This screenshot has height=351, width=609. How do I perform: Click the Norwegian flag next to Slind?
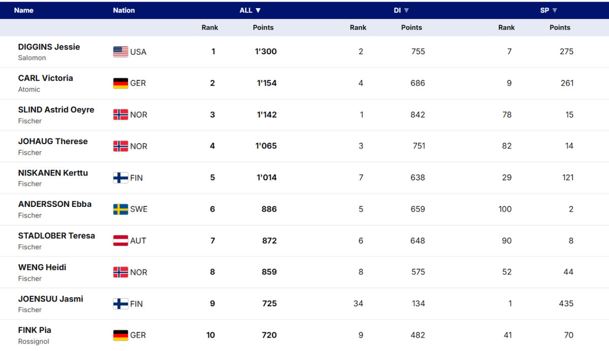click(x=120, y=115)
